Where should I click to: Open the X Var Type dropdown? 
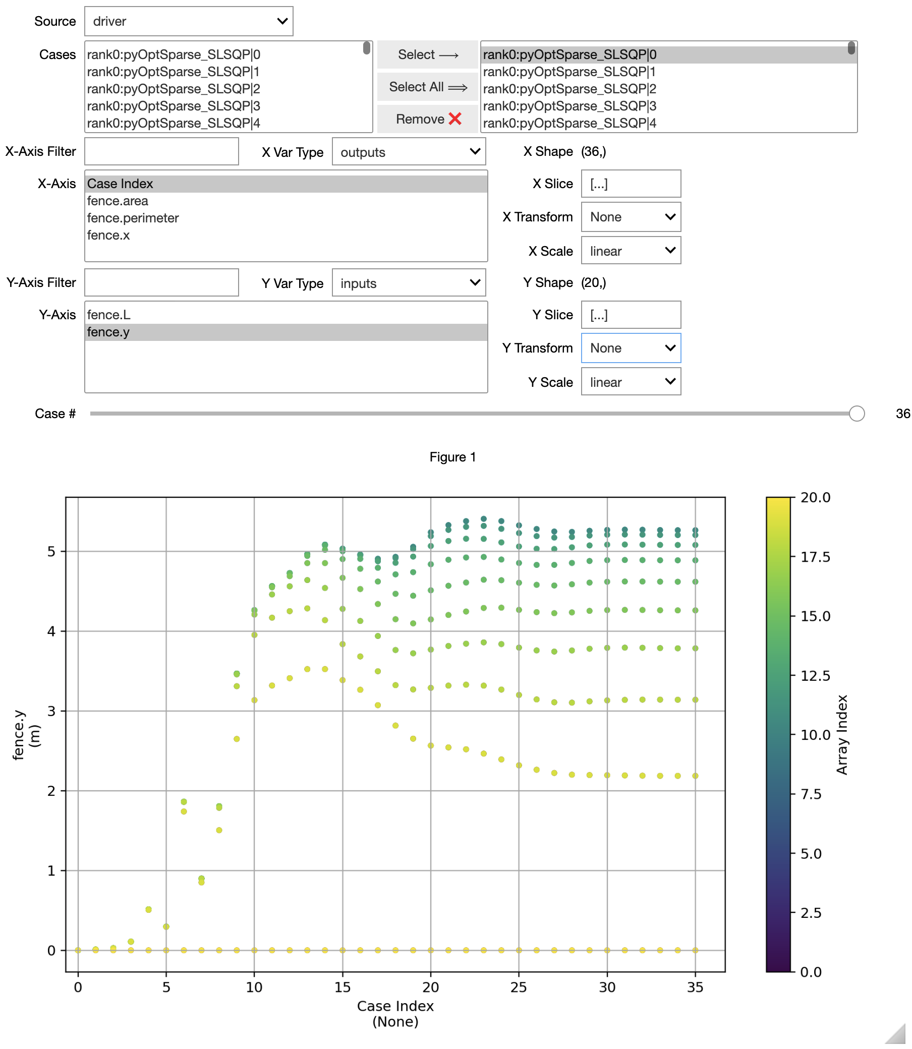click(409, 152)
